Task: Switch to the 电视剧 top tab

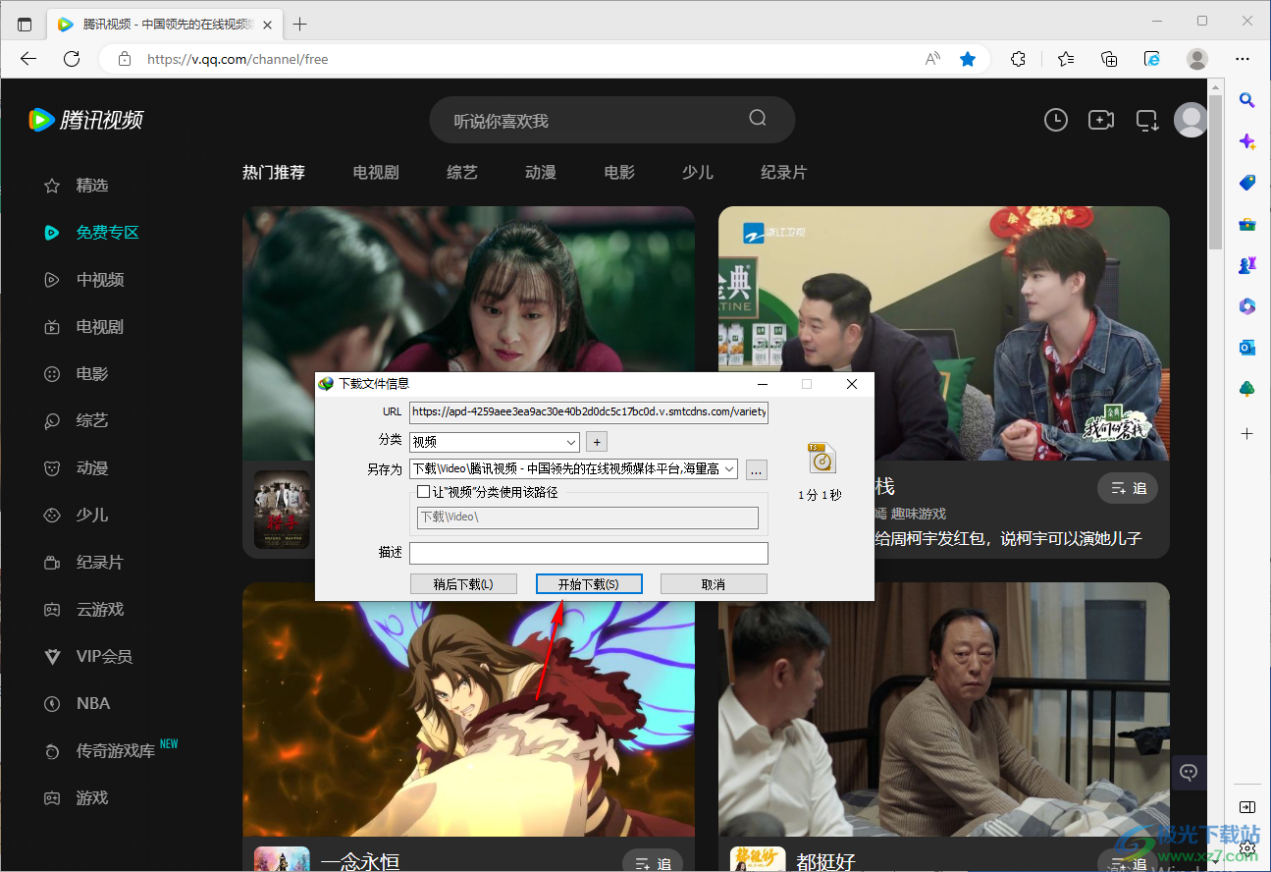Action: 376,172
